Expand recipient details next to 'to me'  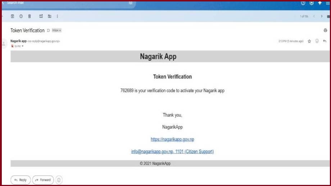[x=23, y=46]
